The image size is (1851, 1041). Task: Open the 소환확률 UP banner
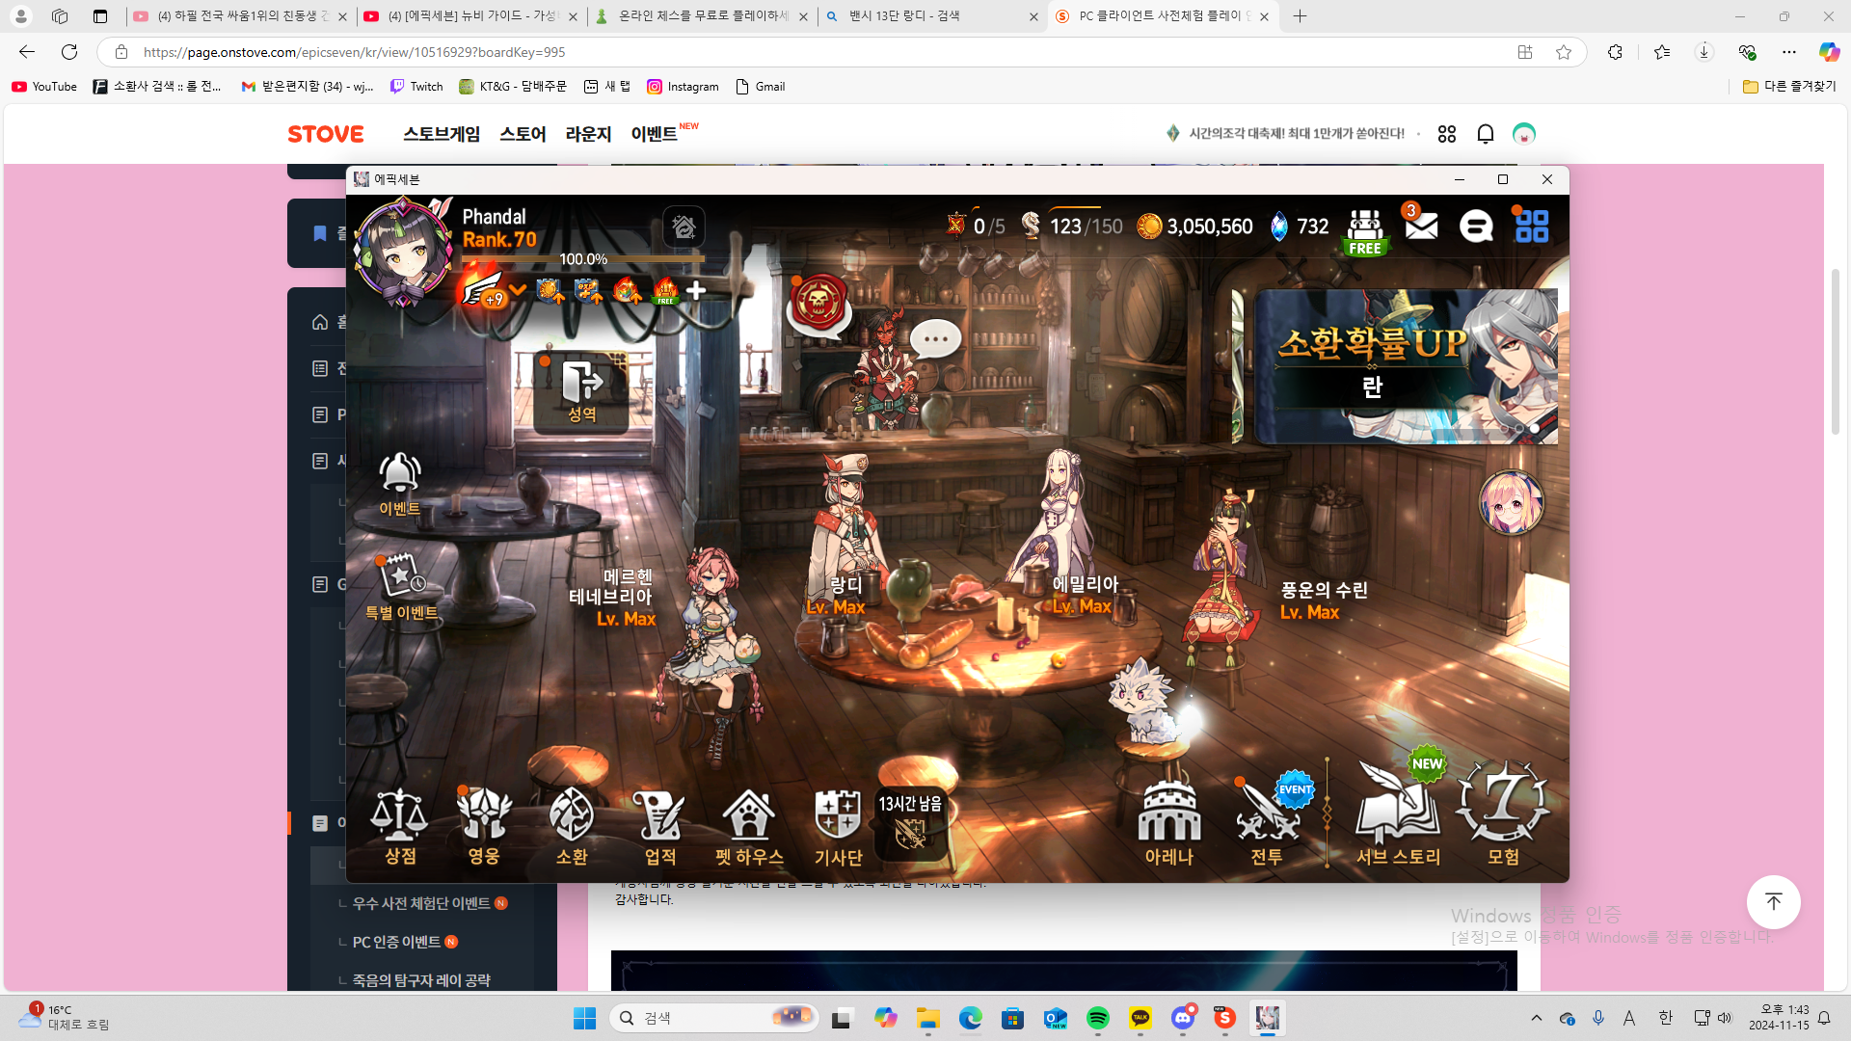(1406, 366)
